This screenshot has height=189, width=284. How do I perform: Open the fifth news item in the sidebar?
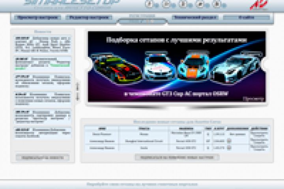[x=43, y=117]
